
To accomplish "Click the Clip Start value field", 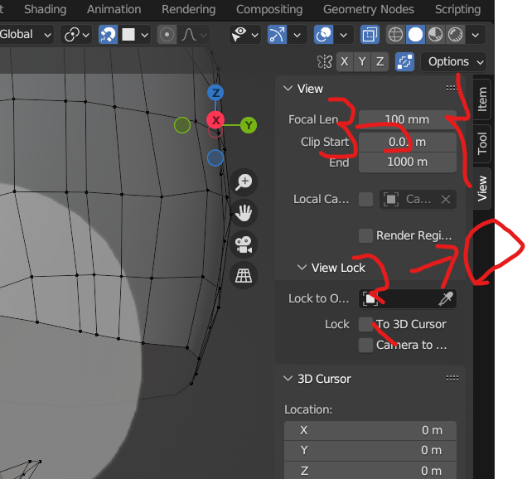I will pyautogui.click(x=408, y=142).
